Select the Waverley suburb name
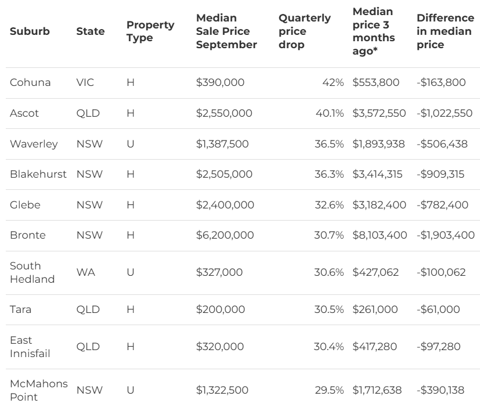 point(34,144)
